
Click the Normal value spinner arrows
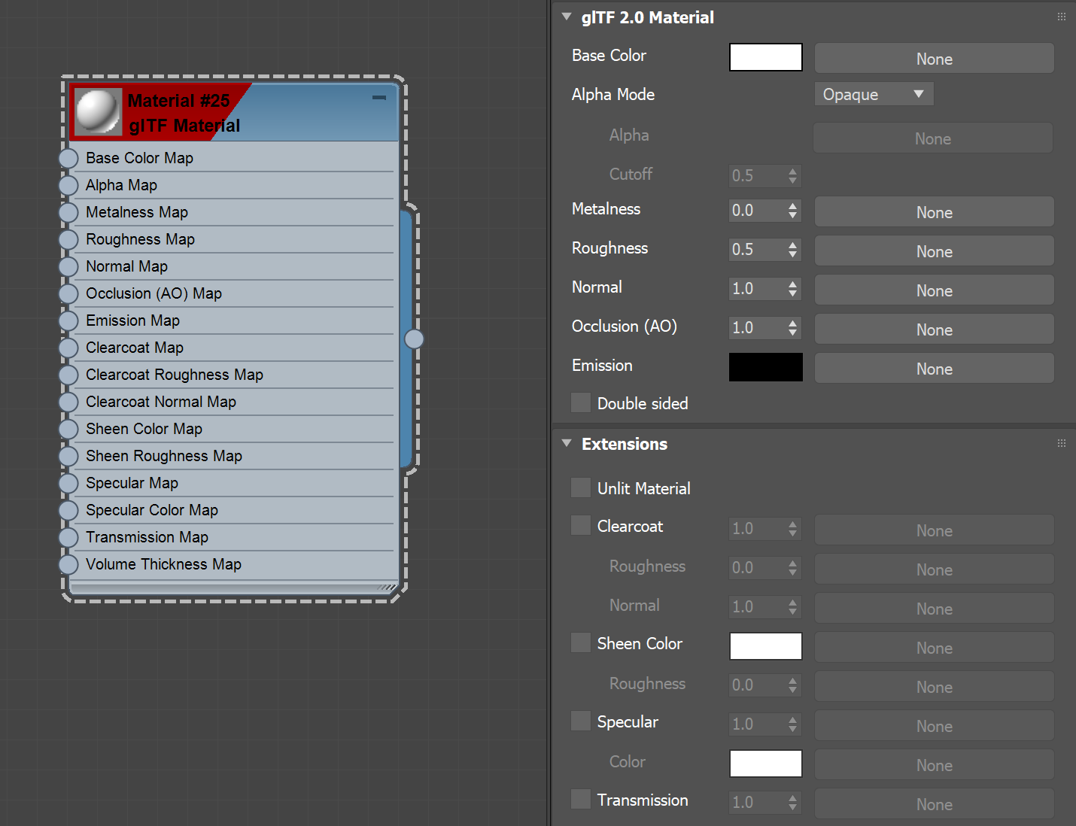[792, 289]
